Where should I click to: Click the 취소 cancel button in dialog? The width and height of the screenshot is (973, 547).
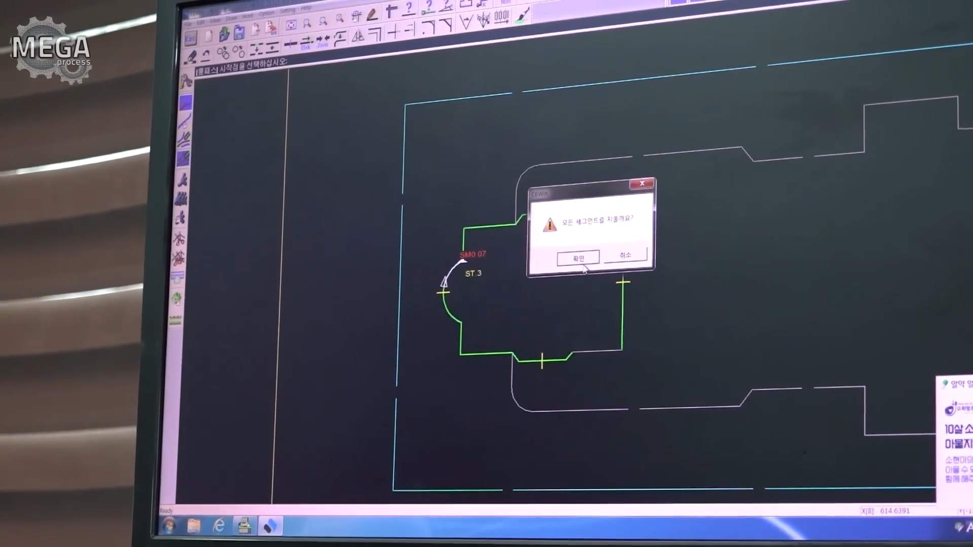[x=625, y=255]
